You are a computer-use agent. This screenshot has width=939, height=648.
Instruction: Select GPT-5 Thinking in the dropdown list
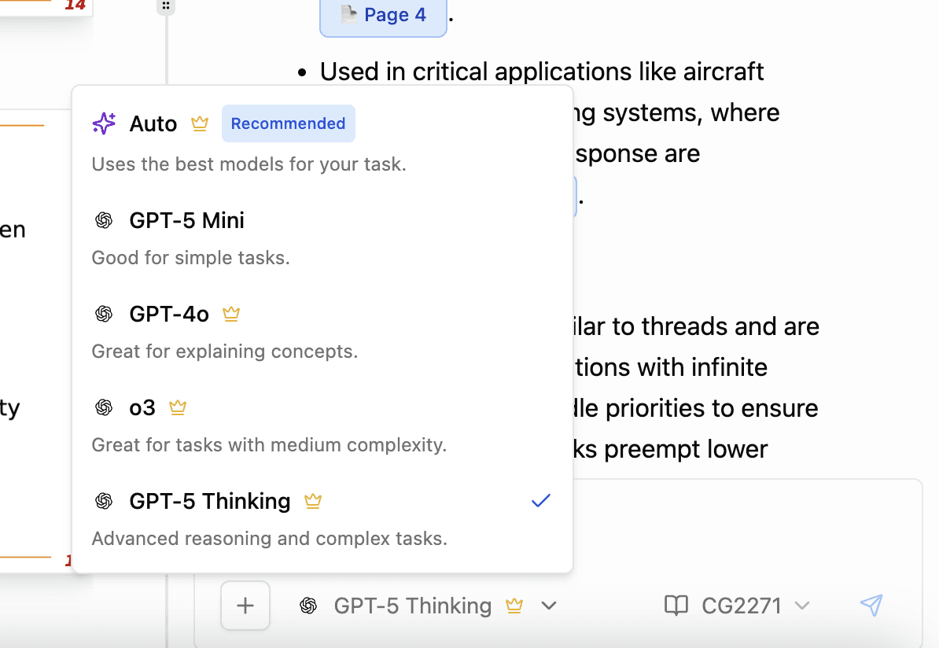[322, 517]
